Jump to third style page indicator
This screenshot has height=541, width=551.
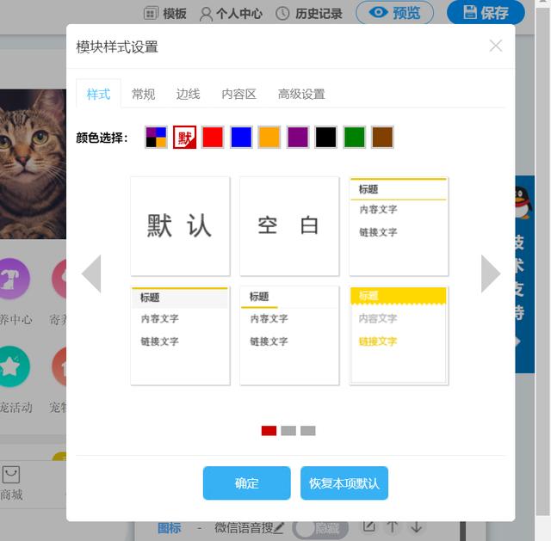308,431
